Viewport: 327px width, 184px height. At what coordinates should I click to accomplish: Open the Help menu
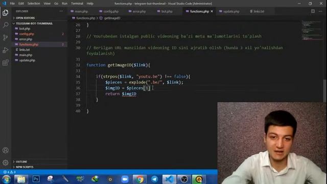click(90, 4)
